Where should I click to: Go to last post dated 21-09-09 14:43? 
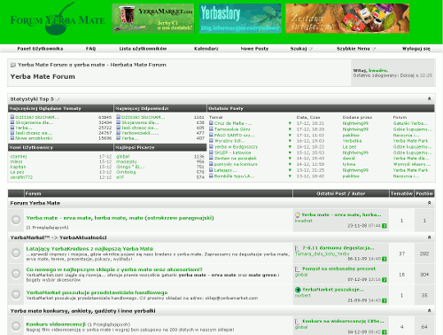click(385, 300)
